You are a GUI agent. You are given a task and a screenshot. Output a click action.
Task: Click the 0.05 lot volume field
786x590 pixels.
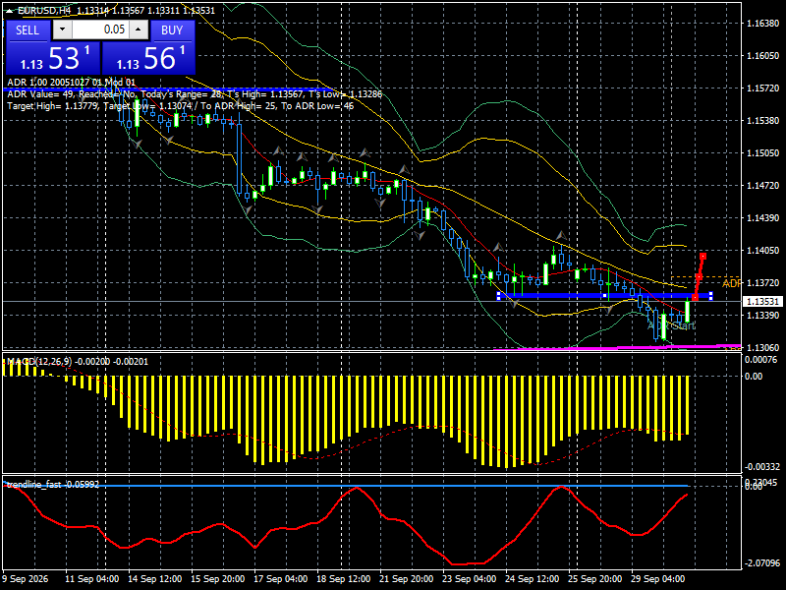coord(100,29)
